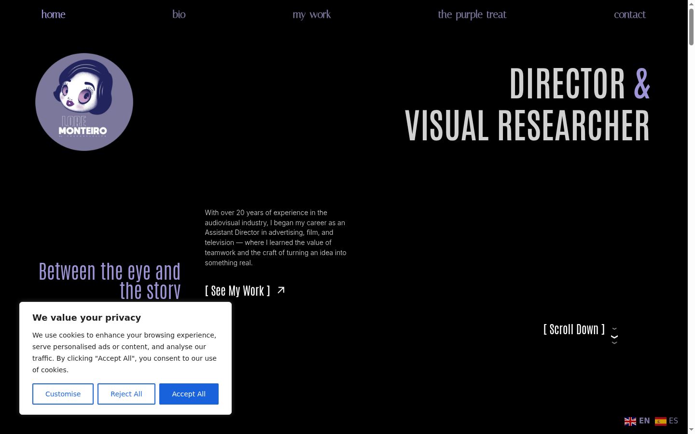Viewport: 695px width, 434px height.
Task: Open the home menu item
Action: click(x=53, y=14)
